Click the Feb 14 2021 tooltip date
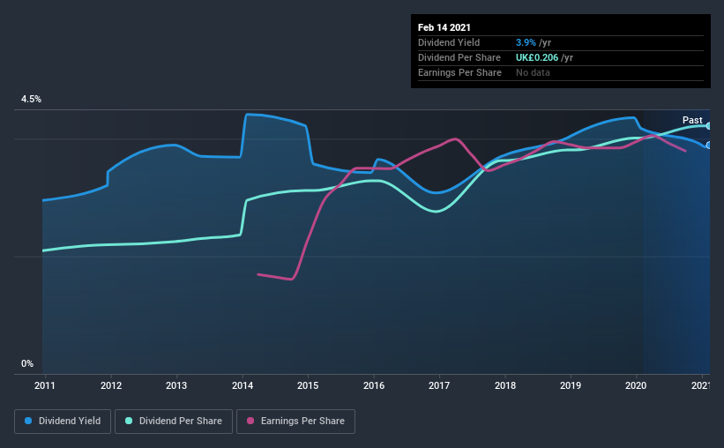The image size is (724, 448). [444, 27]
